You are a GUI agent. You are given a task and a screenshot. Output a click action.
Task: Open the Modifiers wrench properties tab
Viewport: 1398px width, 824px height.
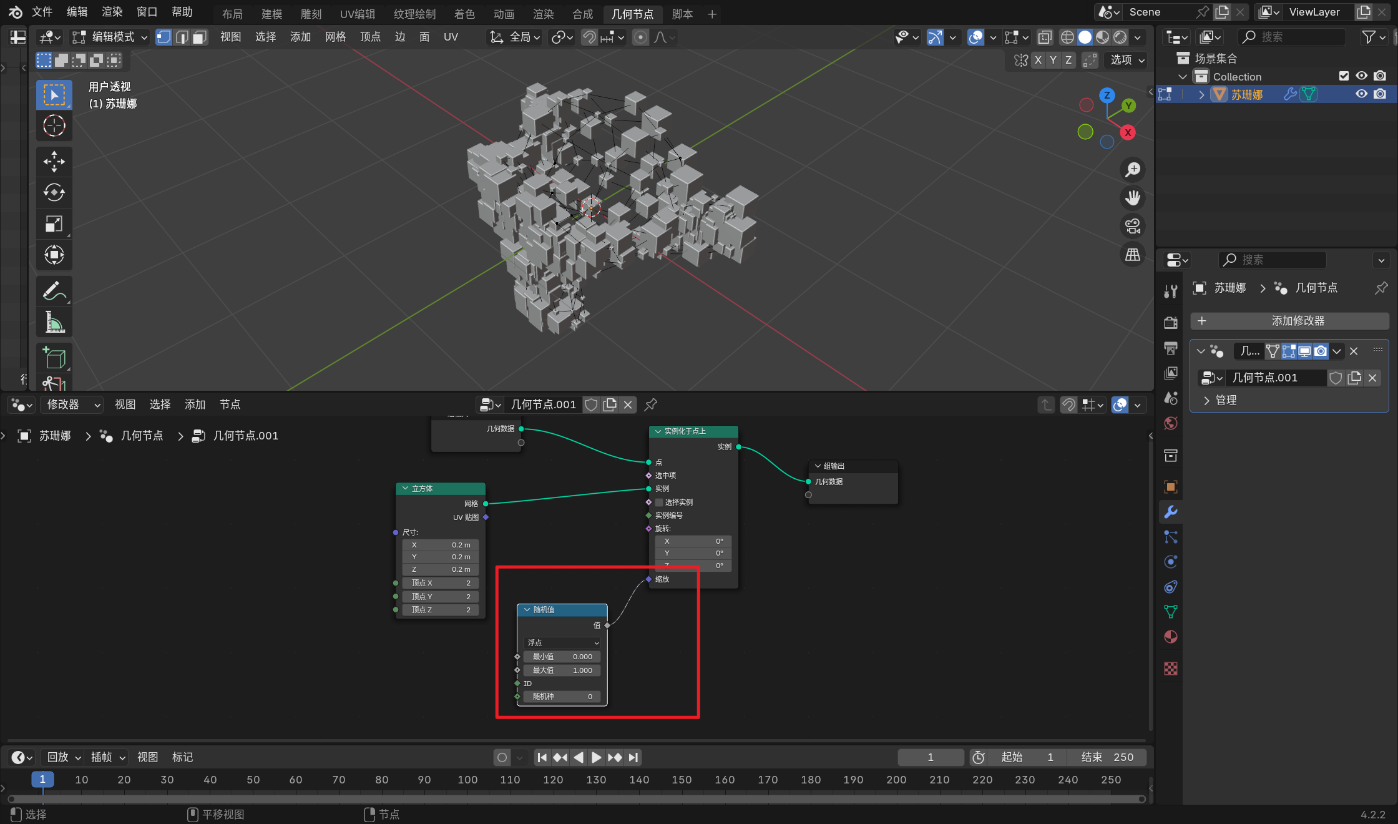click(1171, 512)
